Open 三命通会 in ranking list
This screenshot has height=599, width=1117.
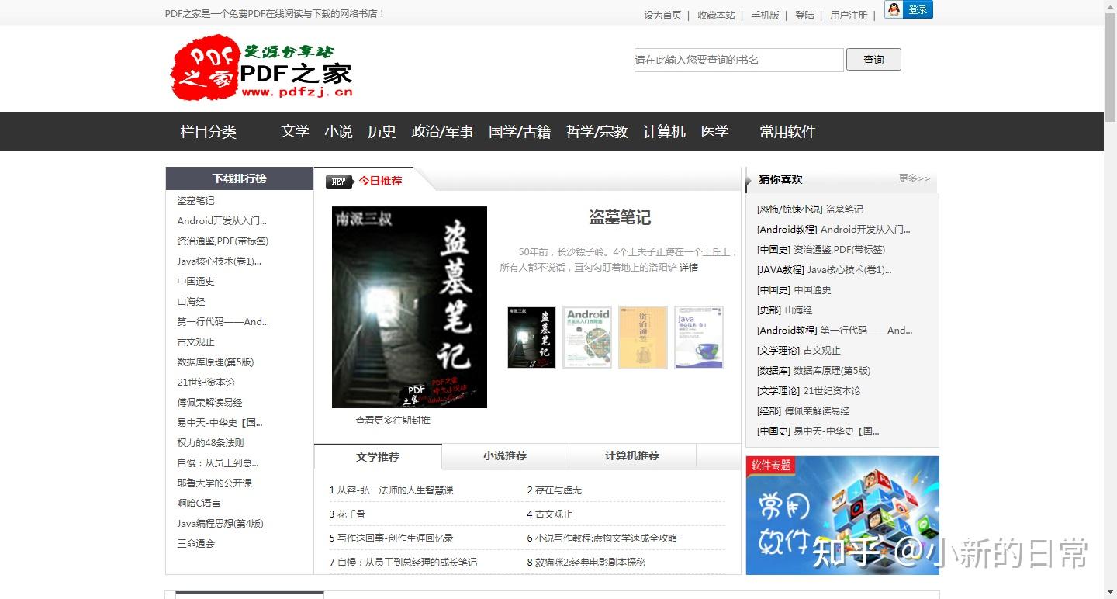click(x=195, y=544)
